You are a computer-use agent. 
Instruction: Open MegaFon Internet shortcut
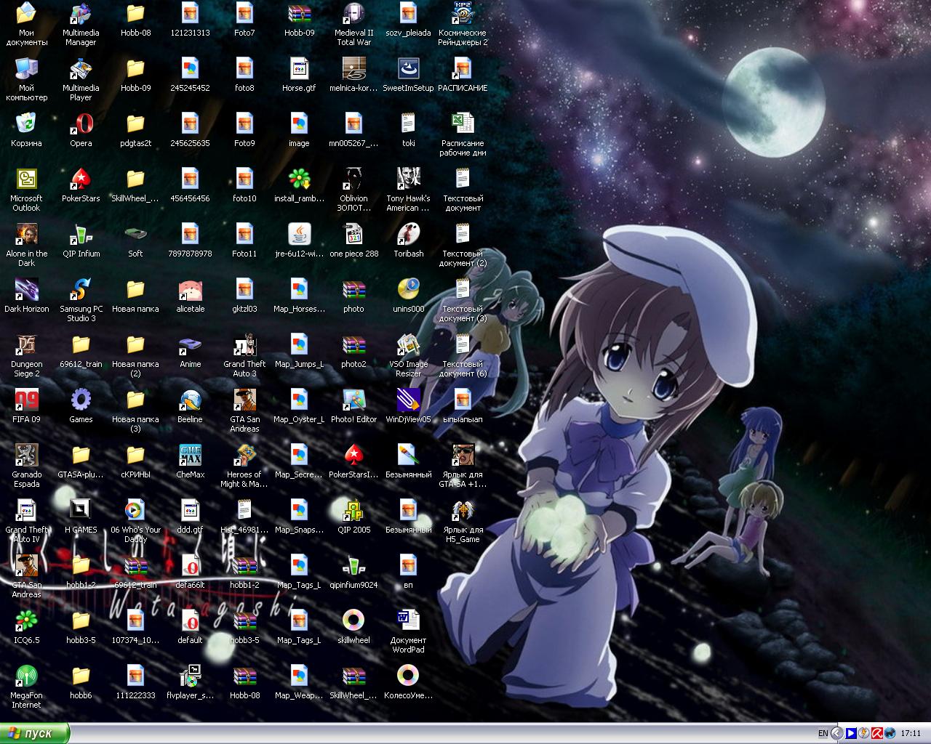coord(26,676)
